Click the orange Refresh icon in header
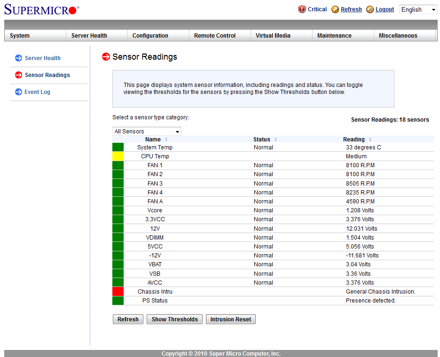This screenshot has height=357, width=440. [x=335, y=9]
